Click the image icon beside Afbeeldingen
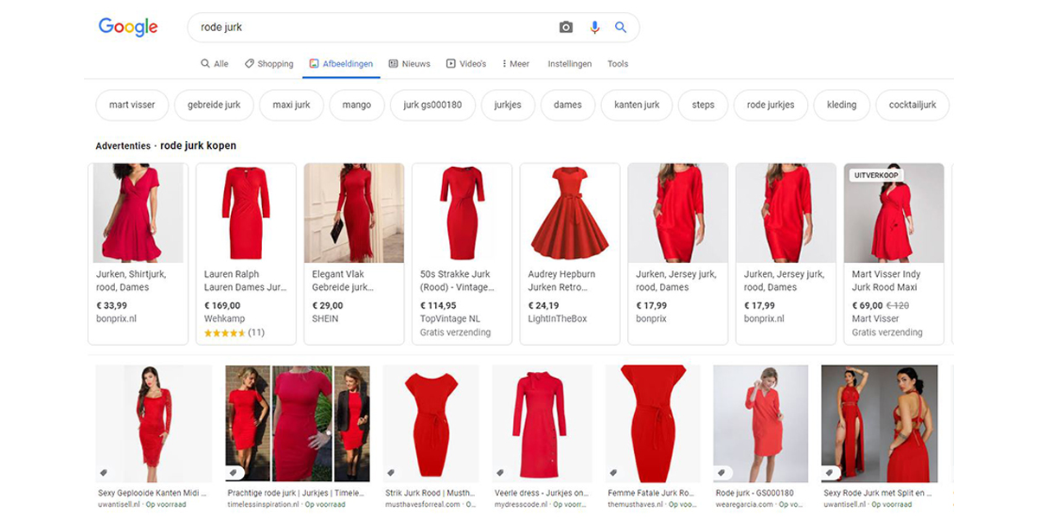This screenshot has height=519, width=1038. pyautogui.click(x=312, y=63)
